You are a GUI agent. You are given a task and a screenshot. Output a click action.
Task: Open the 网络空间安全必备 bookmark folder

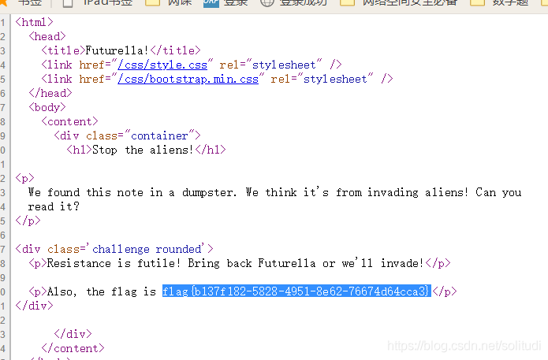pyautogui.click(x=398, y=3)
